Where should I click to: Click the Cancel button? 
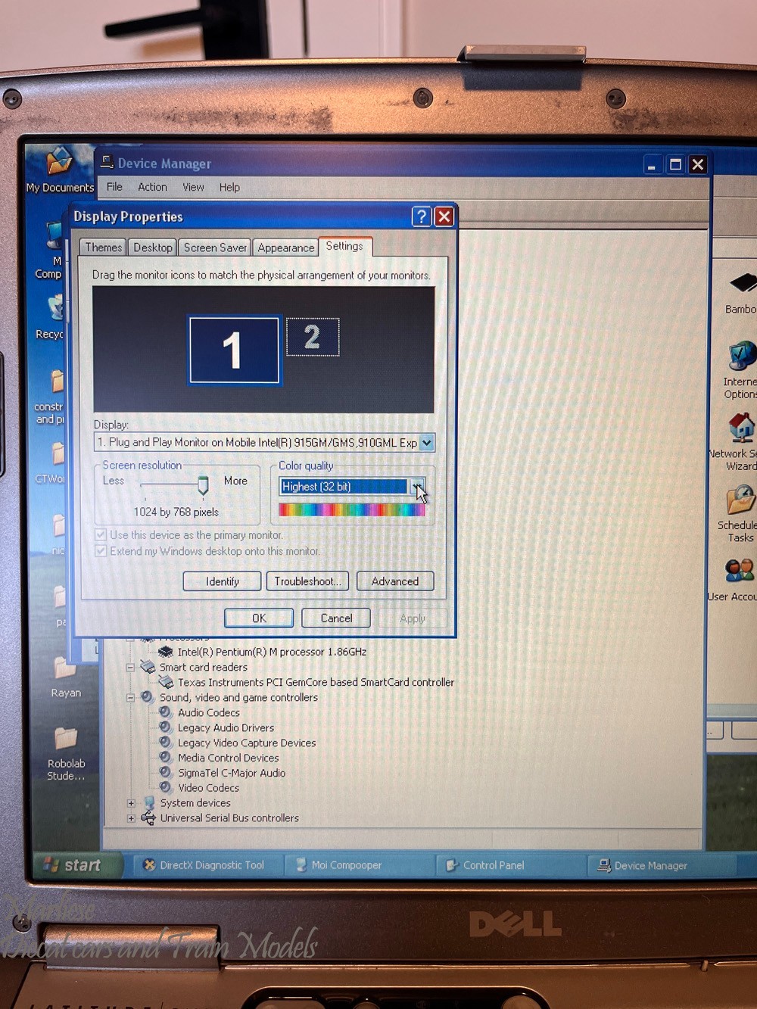[336, 618]
